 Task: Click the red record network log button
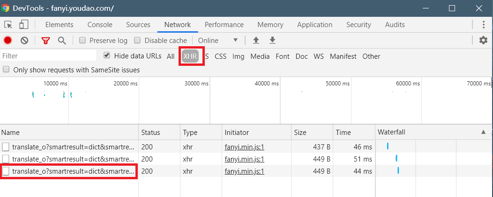pos(8,41)
